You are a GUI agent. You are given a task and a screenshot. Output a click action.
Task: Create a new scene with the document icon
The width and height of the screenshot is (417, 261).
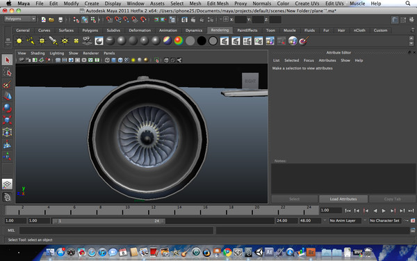[x=44, y=19]
